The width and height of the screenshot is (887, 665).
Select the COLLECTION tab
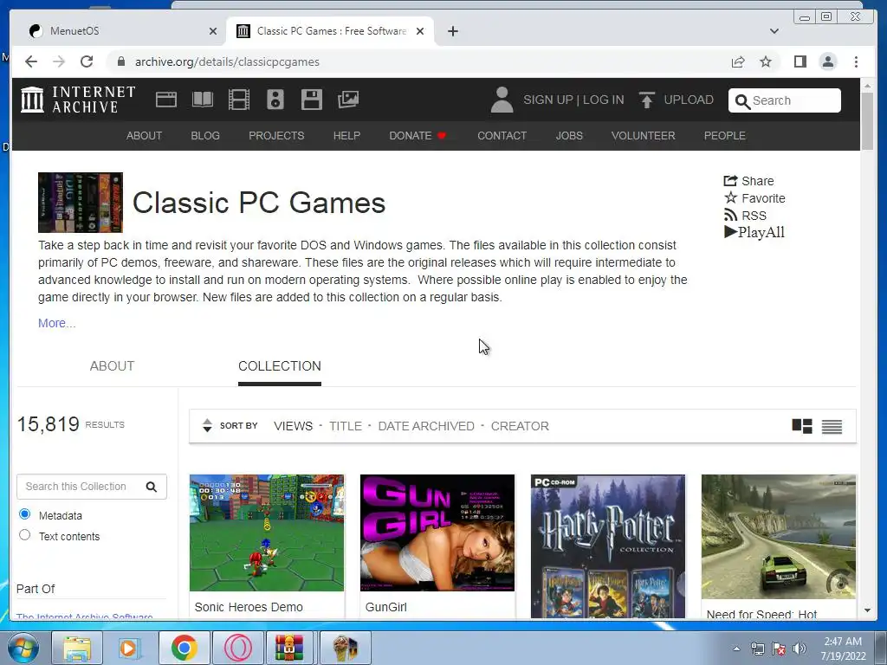coord(280,366)
